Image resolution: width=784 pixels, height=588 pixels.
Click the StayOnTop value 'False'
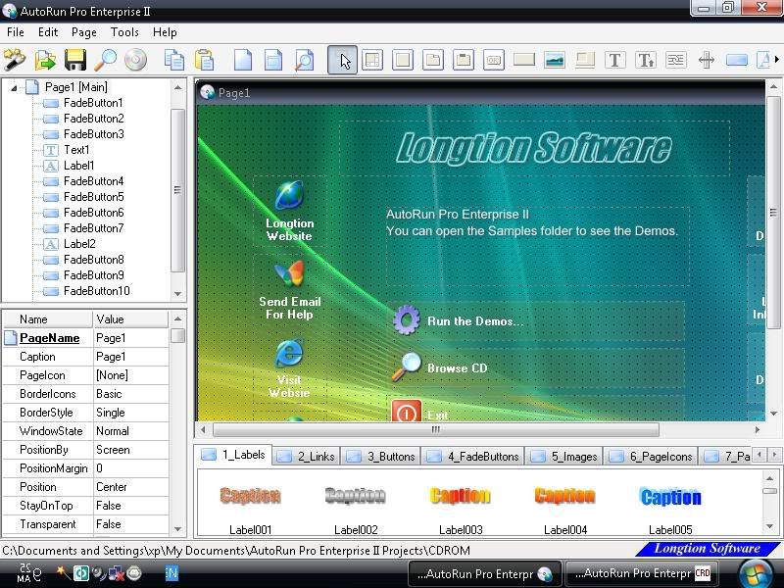(x=131, y=506)
